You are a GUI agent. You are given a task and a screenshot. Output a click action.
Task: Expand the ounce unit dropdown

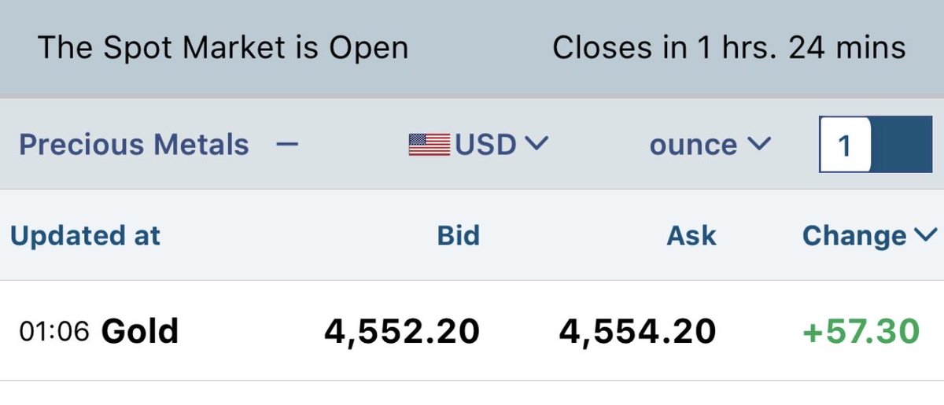tap(710, 145)
